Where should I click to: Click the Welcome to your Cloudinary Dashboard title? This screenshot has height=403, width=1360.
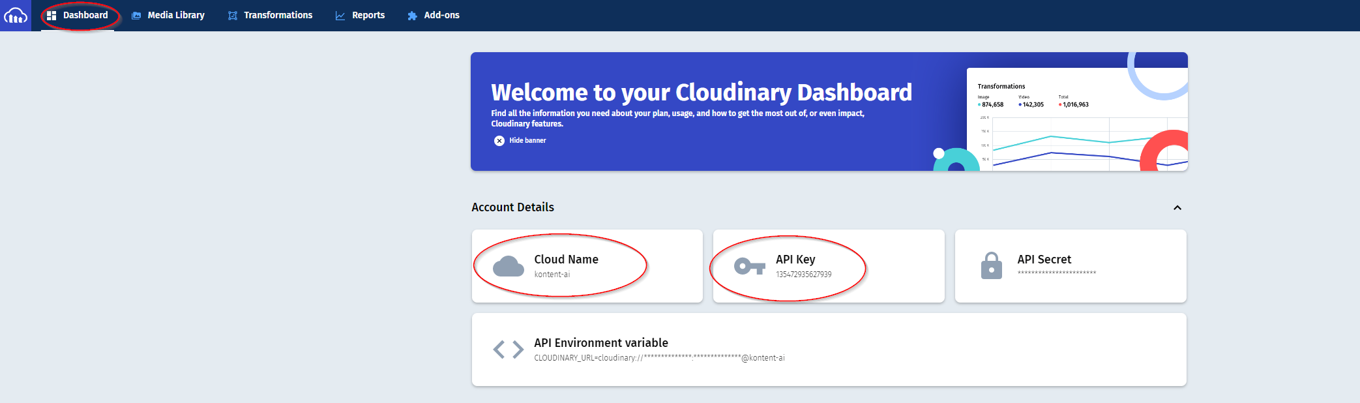702,93
